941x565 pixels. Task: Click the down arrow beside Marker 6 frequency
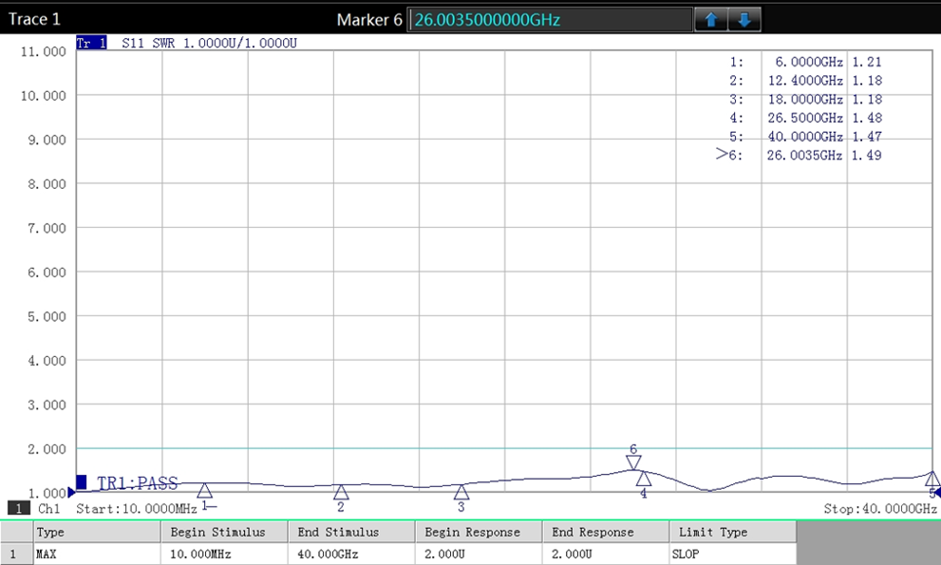pos(744,20)
